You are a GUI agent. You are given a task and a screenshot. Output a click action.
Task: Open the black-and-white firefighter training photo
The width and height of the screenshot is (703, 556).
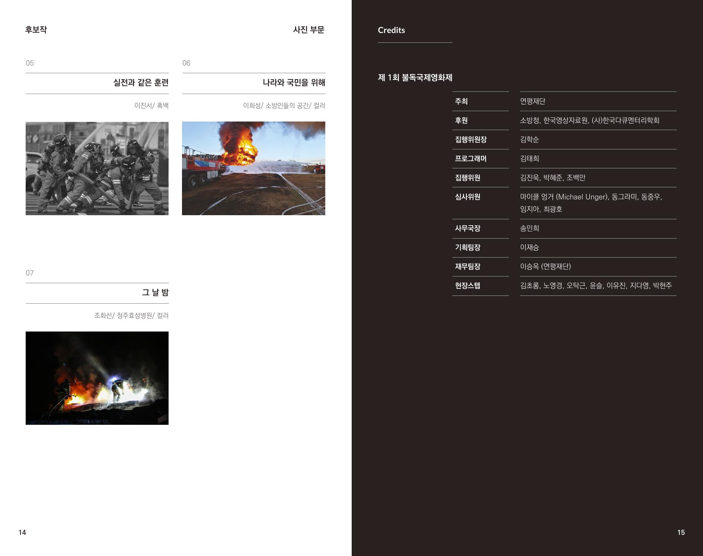(97, 168)
